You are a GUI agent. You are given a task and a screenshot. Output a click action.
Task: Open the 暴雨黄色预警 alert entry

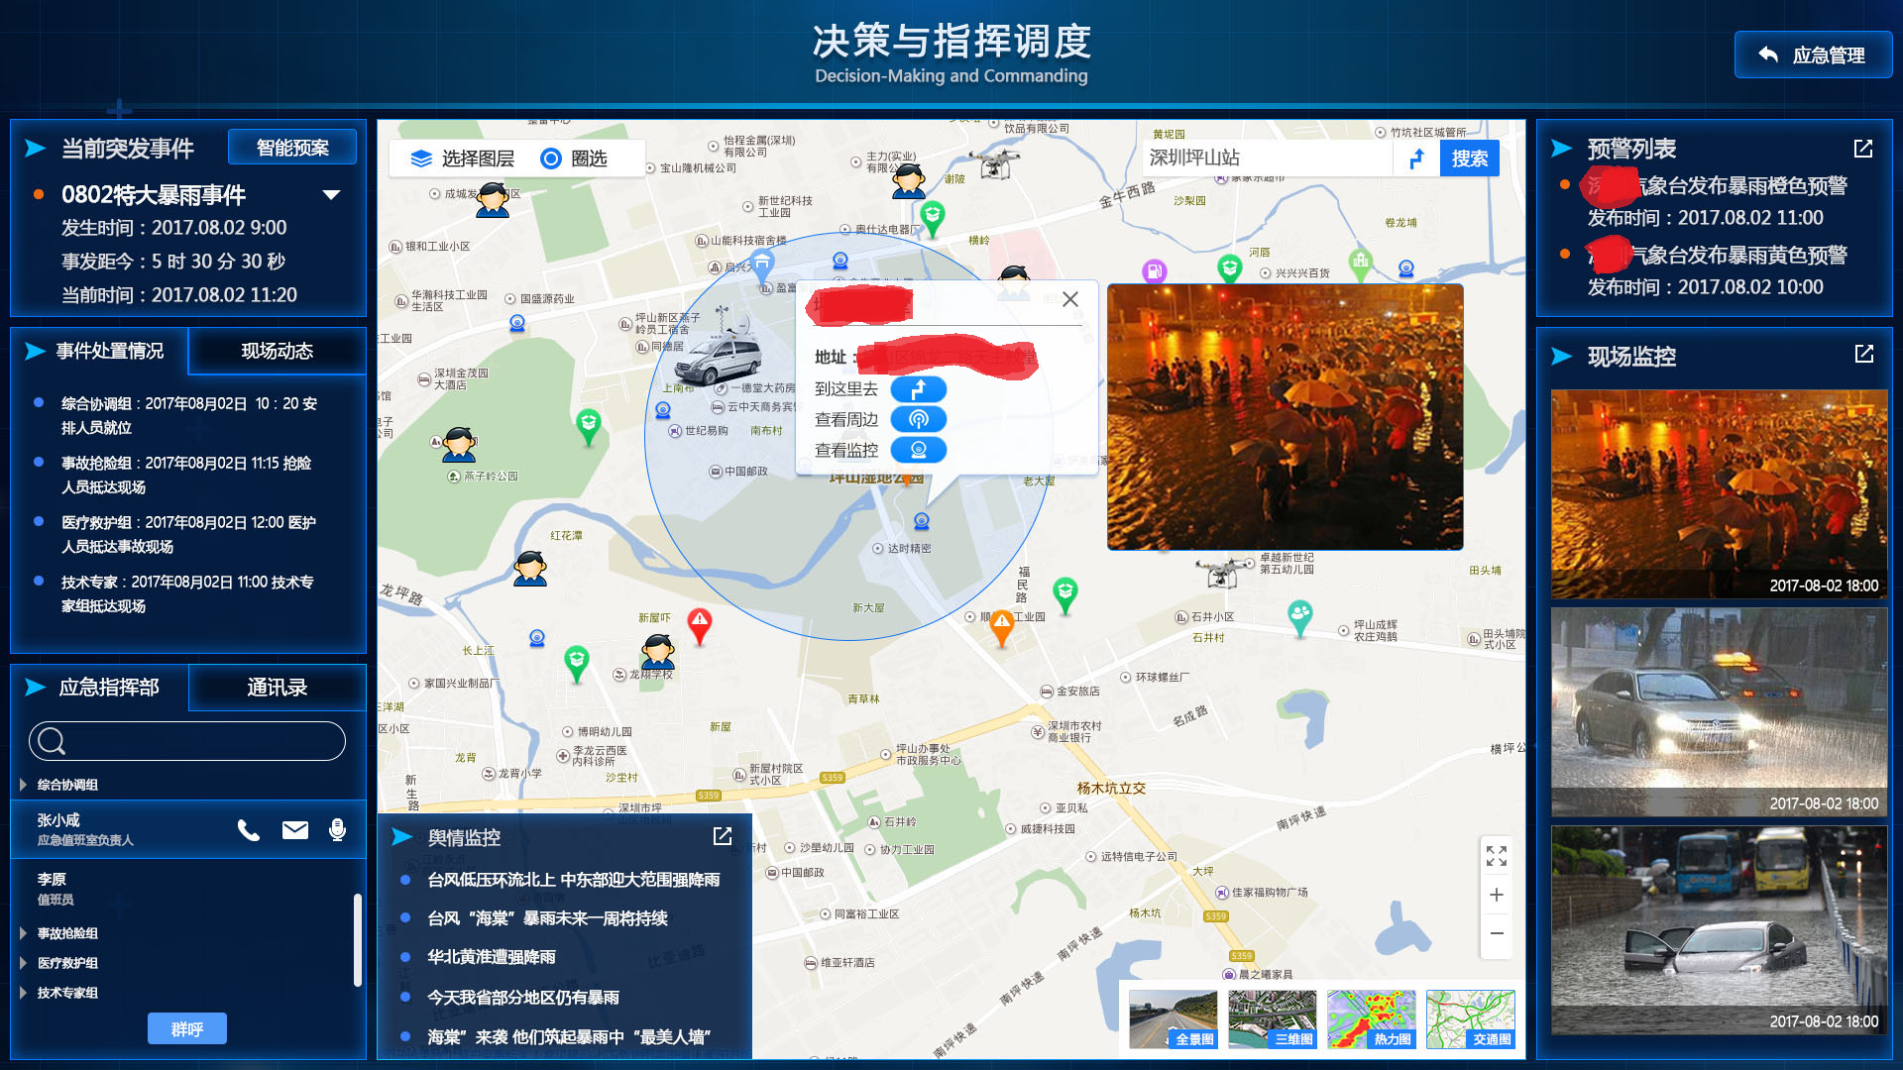click(1717, 256)
